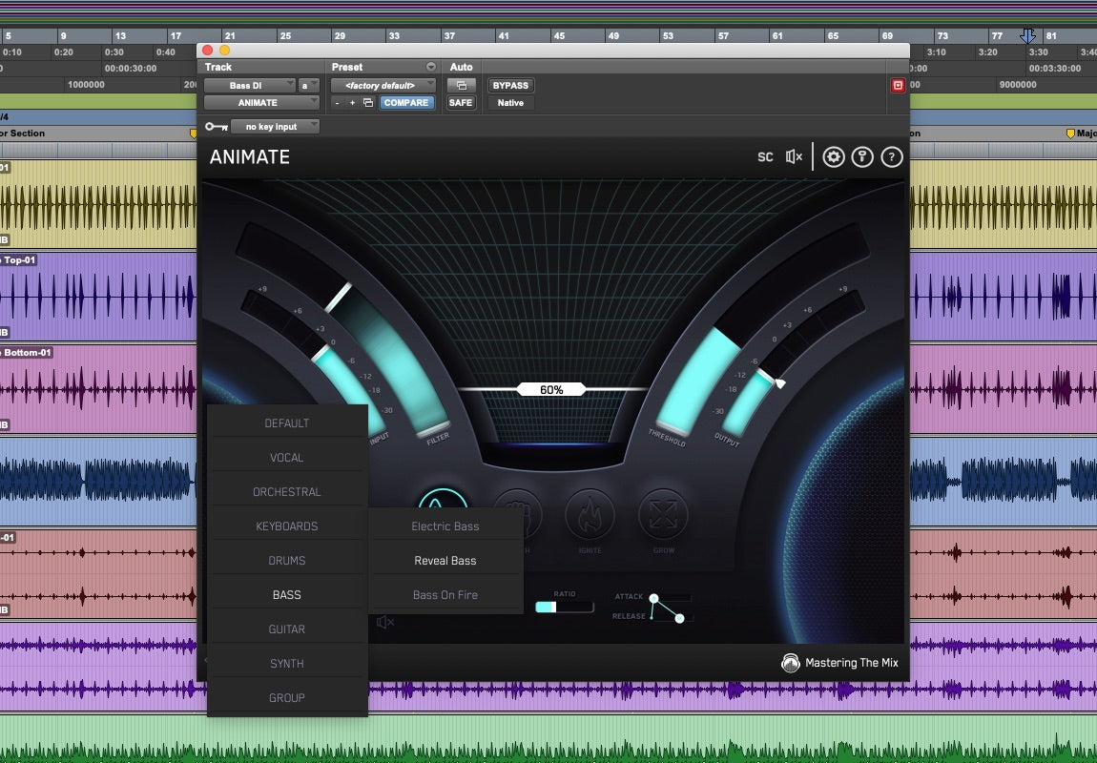This screenshot has width=1097, height=763.
Task: Close the ANIMATE plugin window
Action: [207, 51]
